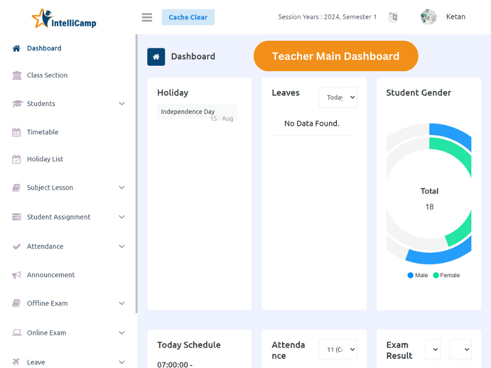Open Holiday List menu item
Viewport: 491px width, 368px height.
(x=45, y=159)
